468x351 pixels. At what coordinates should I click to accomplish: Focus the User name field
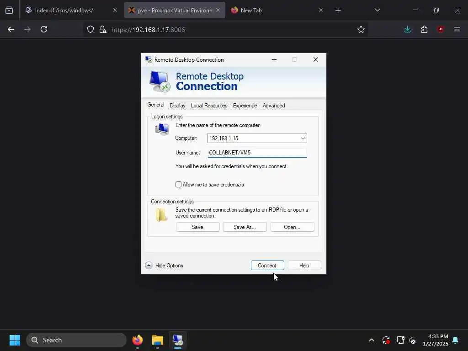coord(257,153)
